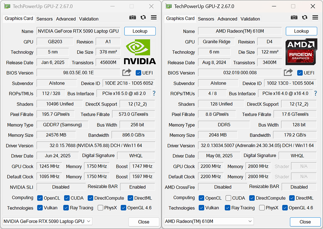
Task: Uncheck the UEFI checkbox in the AMD window
Action: pyautogui.click(x=300, y=73)
